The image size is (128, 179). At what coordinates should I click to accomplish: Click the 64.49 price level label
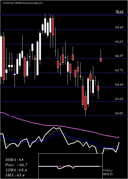pos(119,85)
